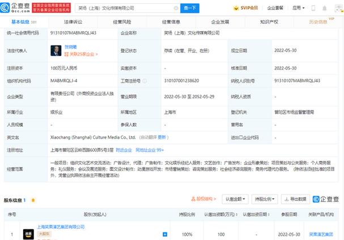Open the 笑果演艺集团 related product link
This screenshot has height=240, width=344.
point(321,234)
